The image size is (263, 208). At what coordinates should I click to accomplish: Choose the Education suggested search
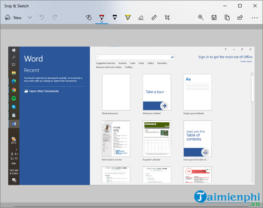(162, 63)
